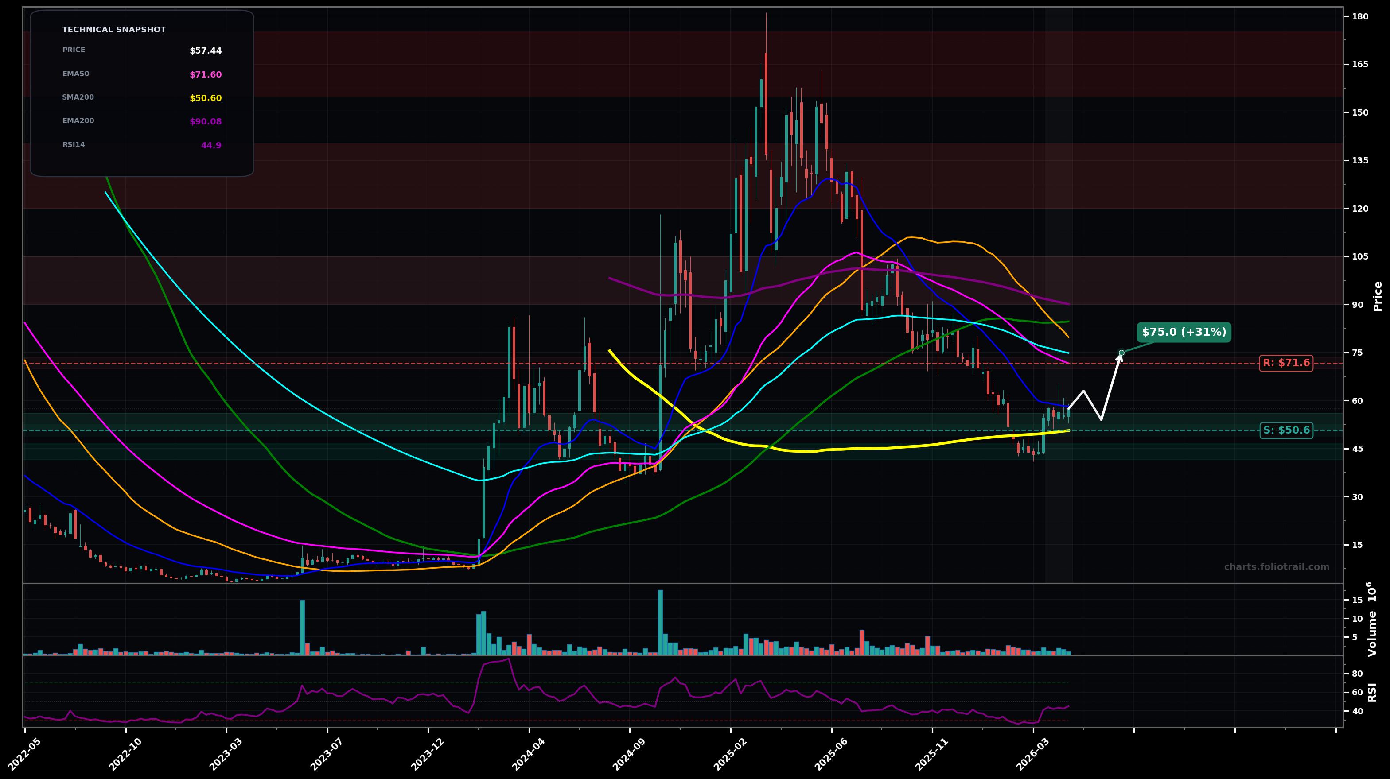The image size is (1390, 779).
Task: Click the 60 price axis tick
Action: 1357,401
